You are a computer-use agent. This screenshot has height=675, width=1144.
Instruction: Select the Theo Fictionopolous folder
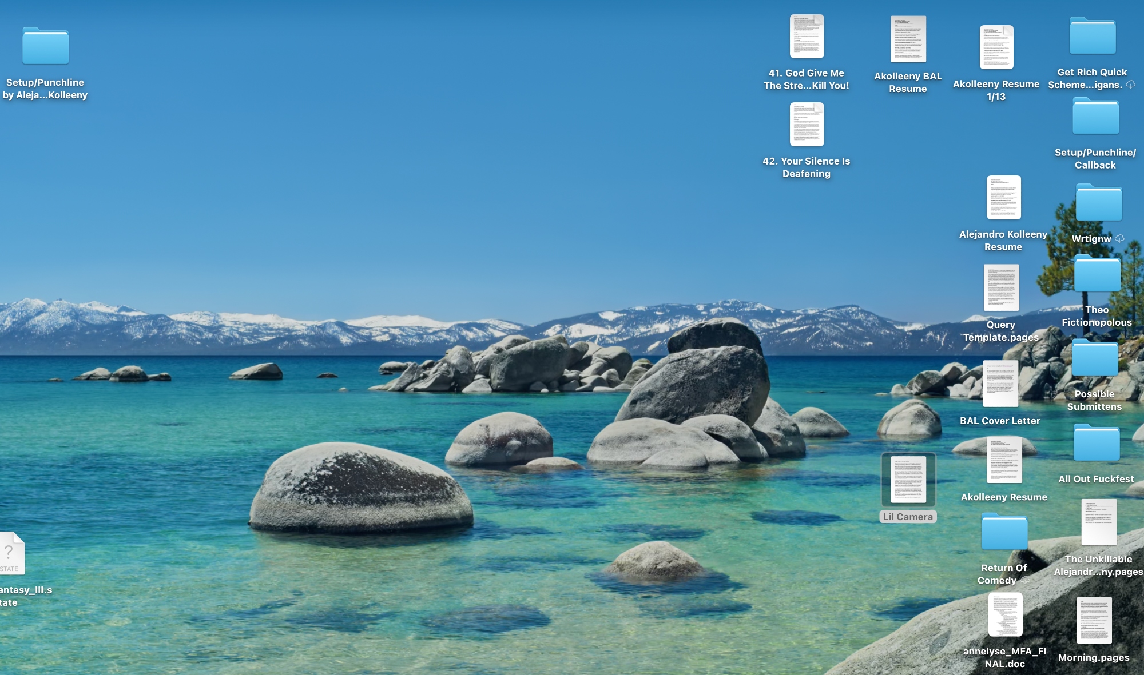tap(1097, 274)
